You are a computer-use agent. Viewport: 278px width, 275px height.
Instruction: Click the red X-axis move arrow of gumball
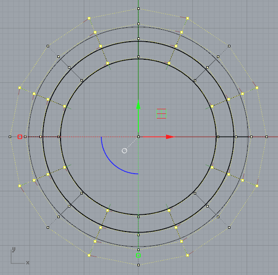point(170,137)
